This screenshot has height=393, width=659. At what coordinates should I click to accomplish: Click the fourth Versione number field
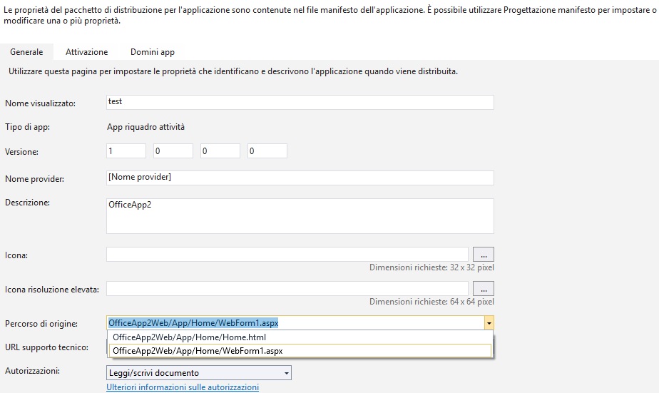267,151
